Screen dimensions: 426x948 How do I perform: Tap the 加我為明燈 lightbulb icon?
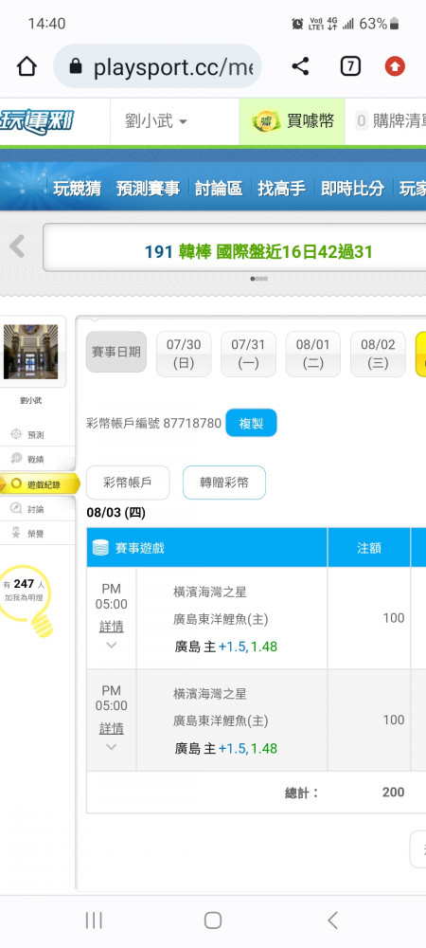pyautogui.click(x=28, y=600)
